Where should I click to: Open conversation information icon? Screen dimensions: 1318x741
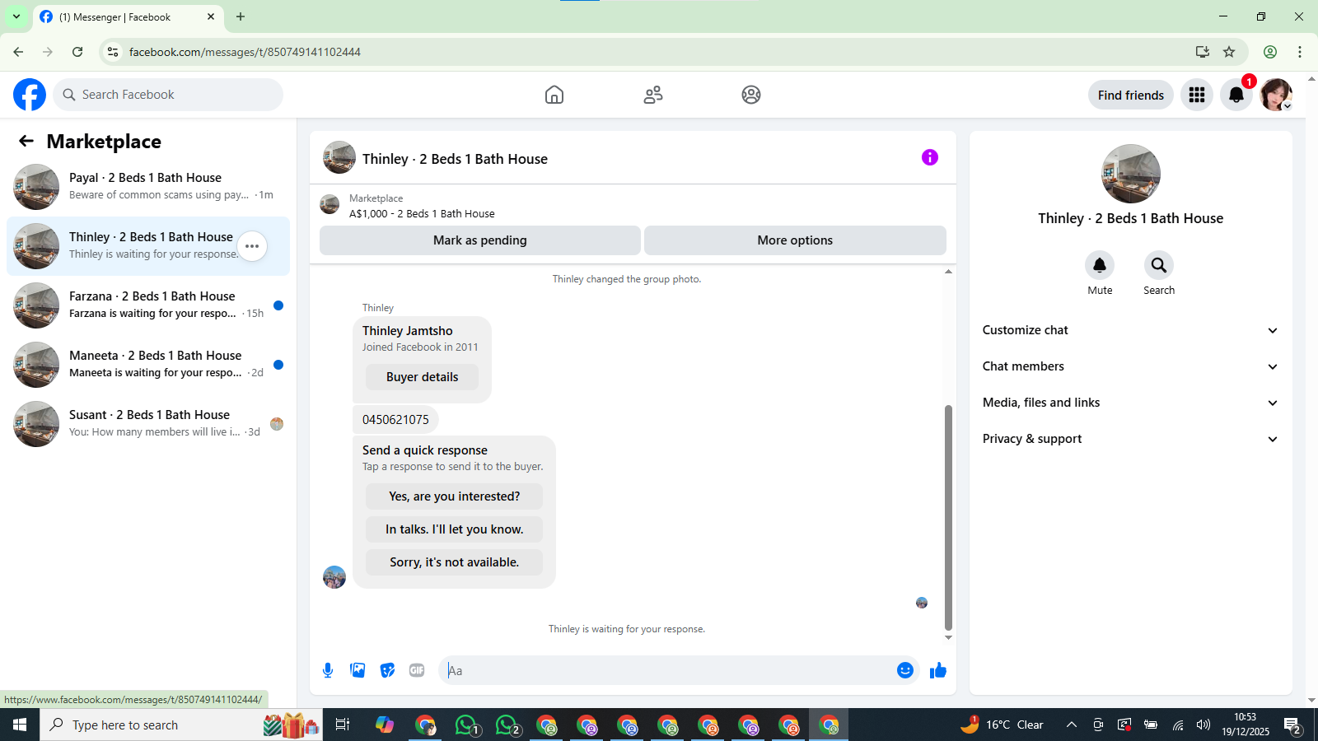[x=930, y=157]
